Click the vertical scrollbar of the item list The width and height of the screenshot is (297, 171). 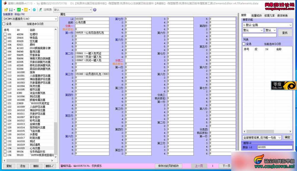tap(56, 138)
